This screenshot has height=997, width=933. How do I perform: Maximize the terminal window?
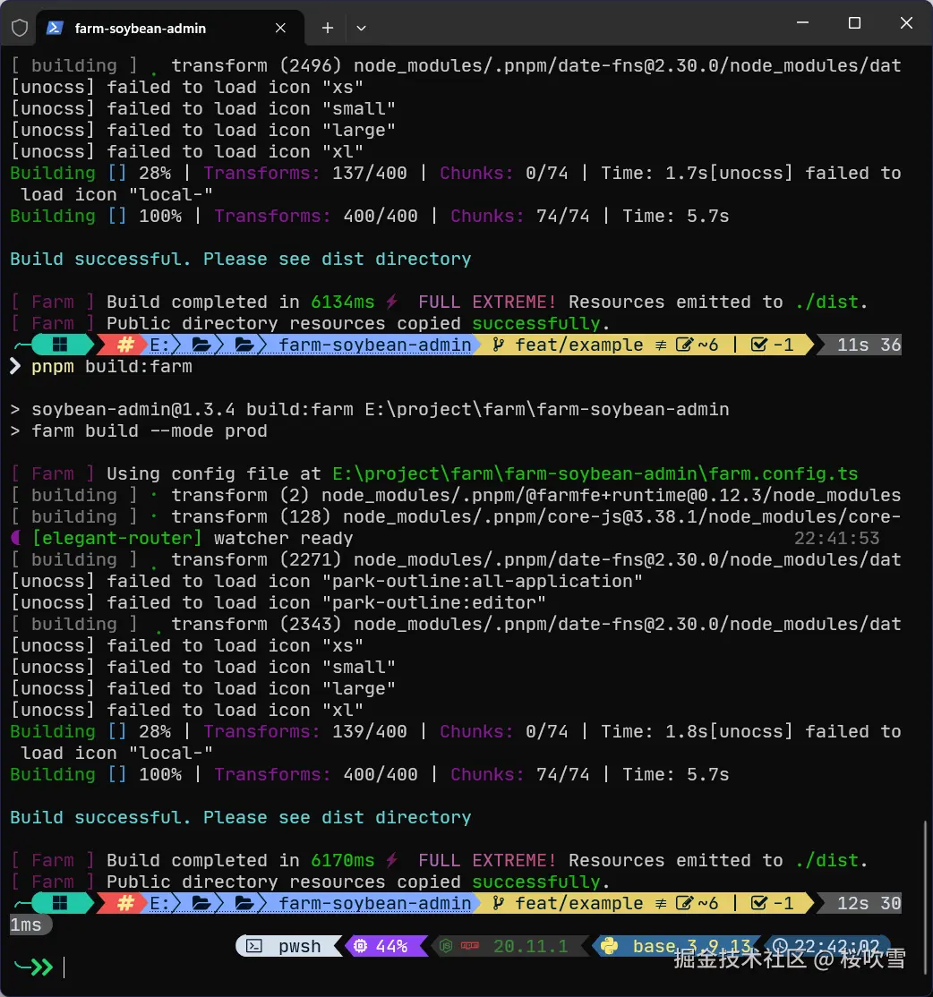pyautogui.click(x=855, y=23)
